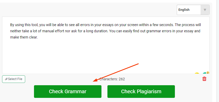This screenshot has width=219, height=102.
Task: Run the Check Grammar button
Action: tap(68, 91)
